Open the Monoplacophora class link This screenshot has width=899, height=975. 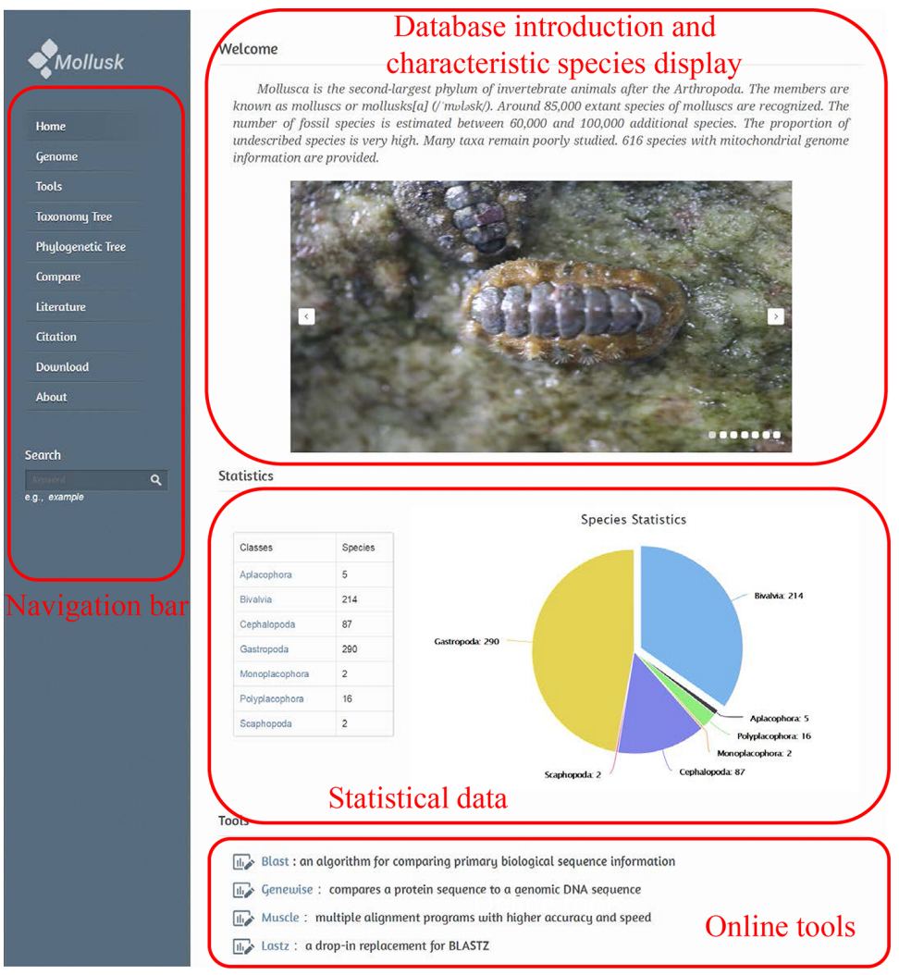pyautogui.click(x=274, y=674)
